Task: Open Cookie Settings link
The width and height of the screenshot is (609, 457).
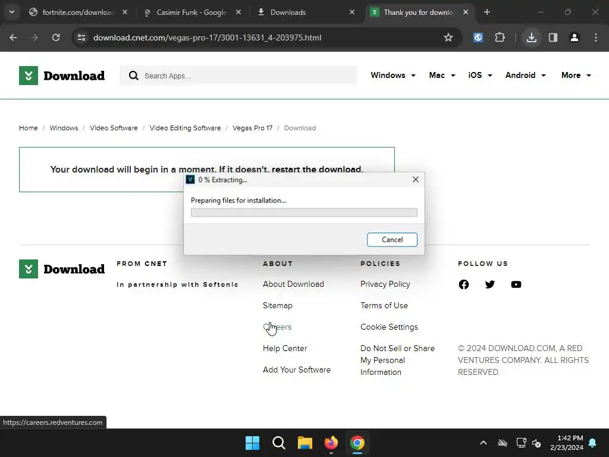Action: click(x=389, y=327)
